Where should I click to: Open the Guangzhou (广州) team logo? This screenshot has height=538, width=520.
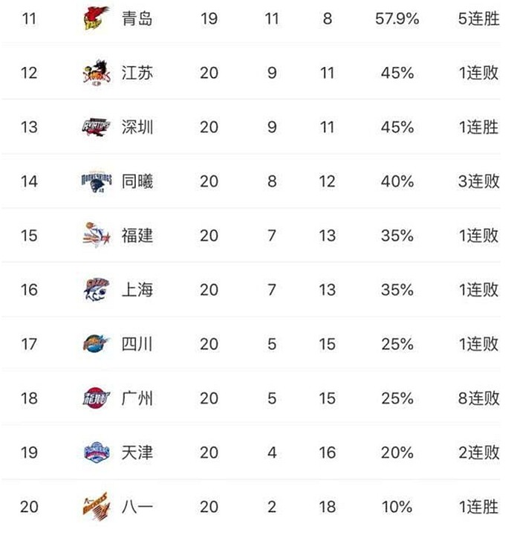coord(97,398)
